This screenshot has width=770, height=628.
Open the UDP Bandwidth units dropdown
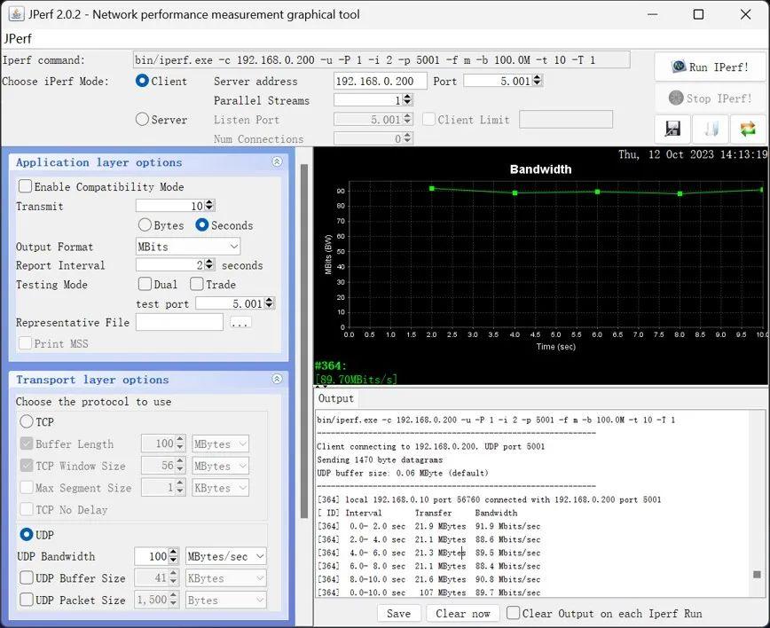225,556
